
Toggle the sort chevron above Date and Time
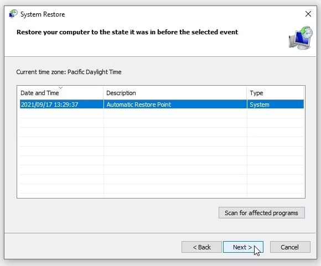[x=60, y=88]
